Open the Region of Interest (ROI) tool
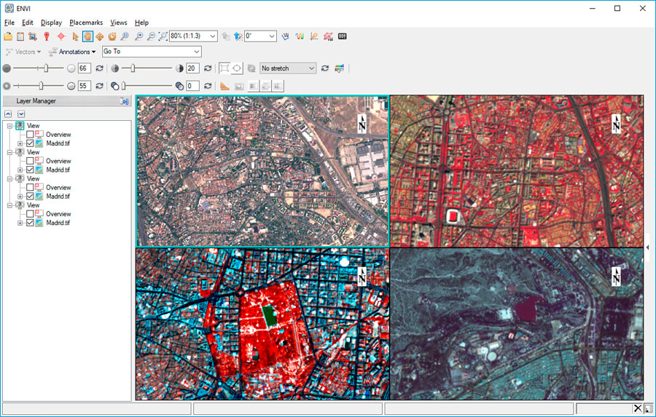Screen dimensions: 656x417 328,36
